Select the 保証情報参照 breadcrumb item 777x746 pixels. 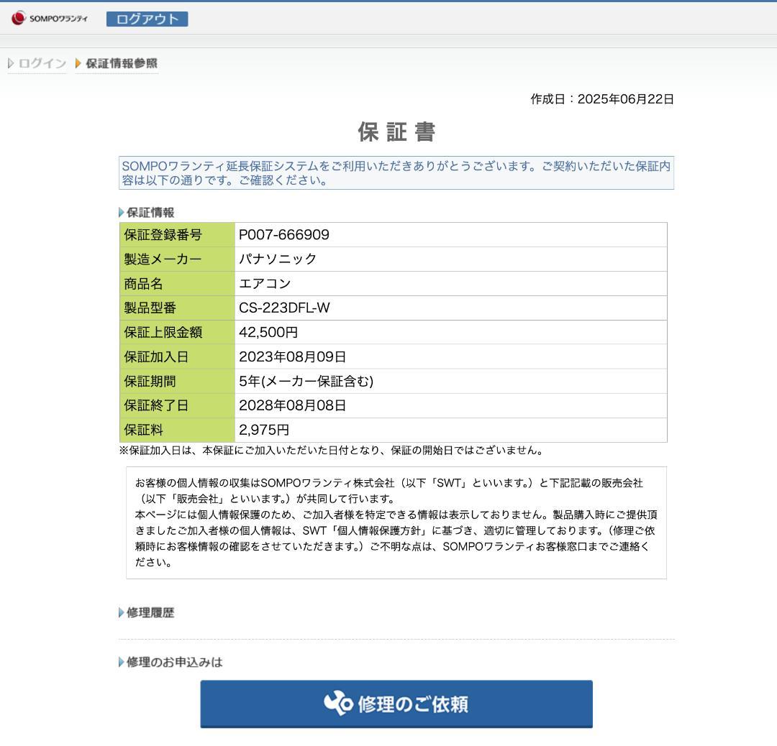(x=121, y=63)
